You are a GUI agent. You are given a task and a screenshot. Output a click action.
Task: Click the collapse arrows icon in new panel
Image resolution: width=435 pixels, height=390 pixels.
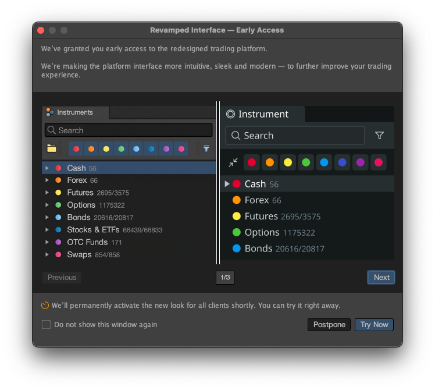coord(233,162)
